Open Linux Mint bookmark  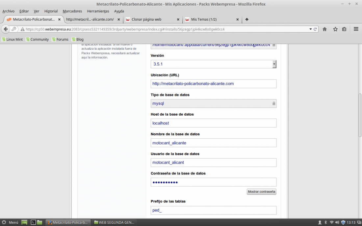(x=12, y=39)
